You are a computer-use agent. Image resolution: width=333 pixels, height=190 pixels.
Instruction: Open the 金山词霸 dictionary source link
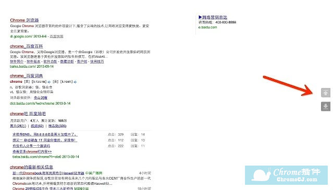(41, 98)
